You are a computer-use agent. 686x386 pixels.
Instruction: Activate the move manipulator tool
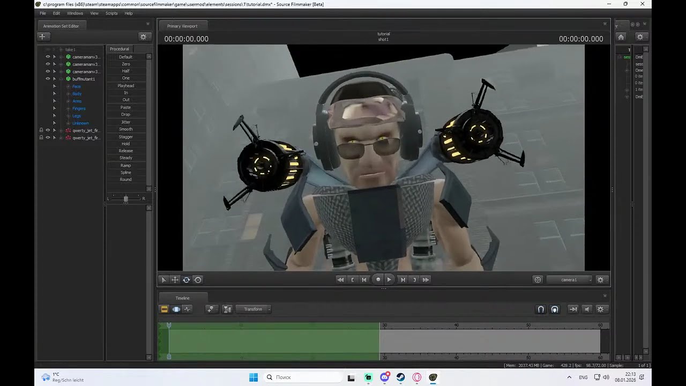point(175,280)
